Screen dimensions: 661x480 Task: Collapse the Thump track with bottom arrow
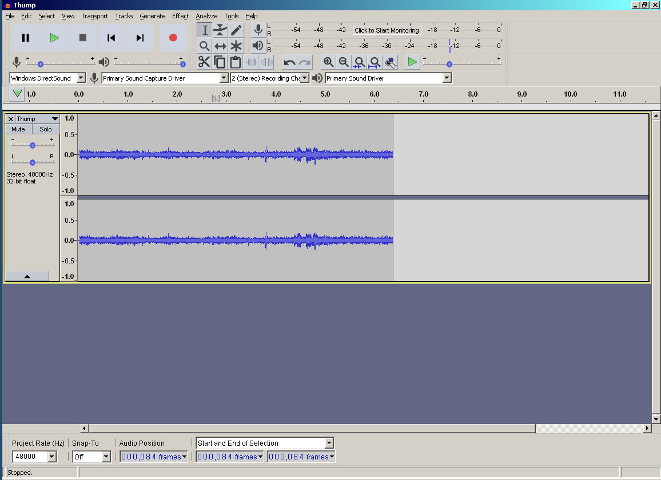coord(27,276)
